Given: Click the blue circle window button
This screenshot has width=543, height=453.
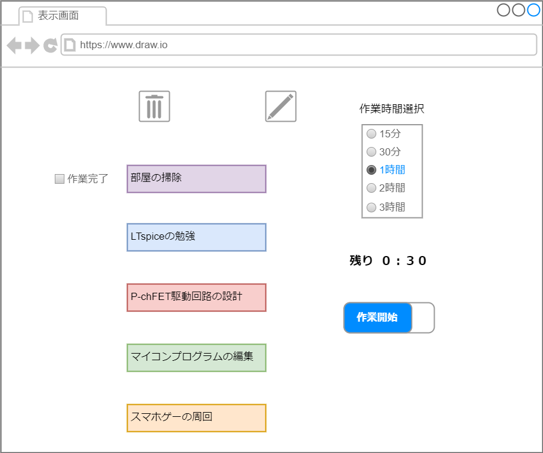Looking at the screenshot, I should coord(533,10).
